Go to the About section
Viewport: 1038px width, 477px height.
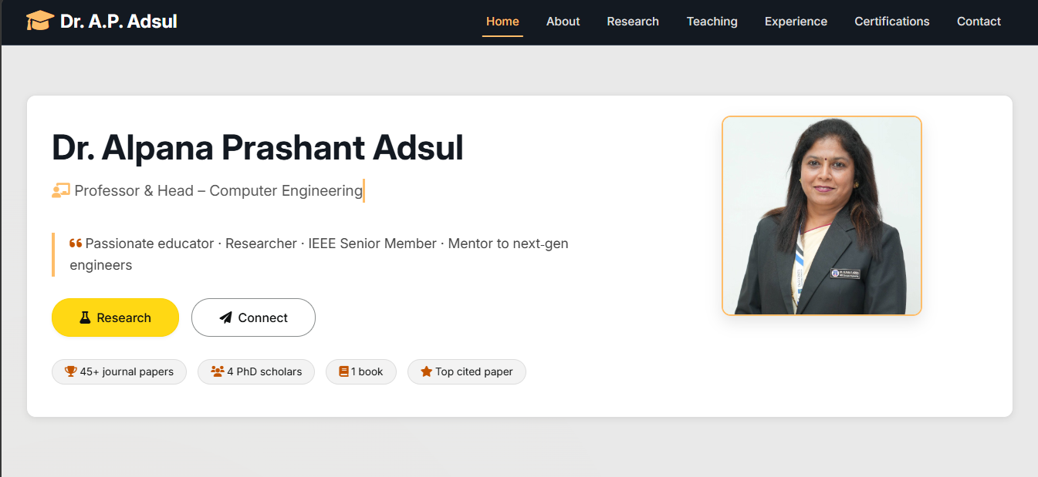(563, 22)
